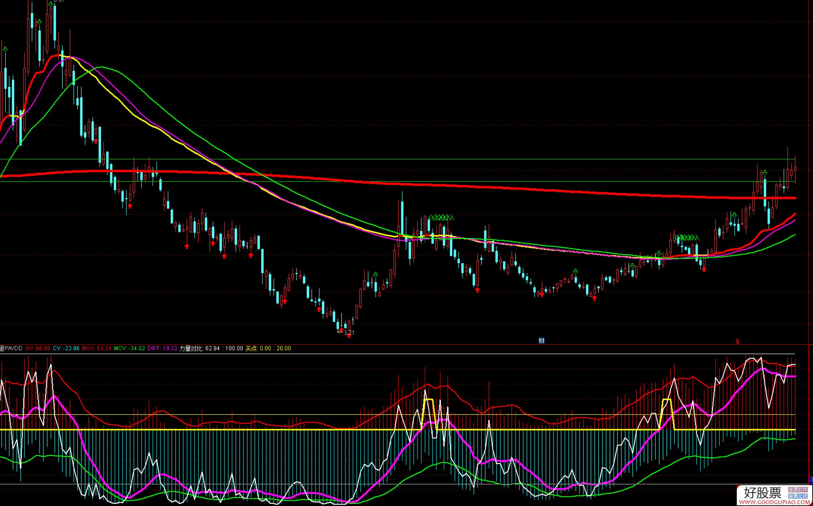Click first green signal cluster near mid-chart rebound
Viewport: 813px width, 506px height.
point(441,218)
